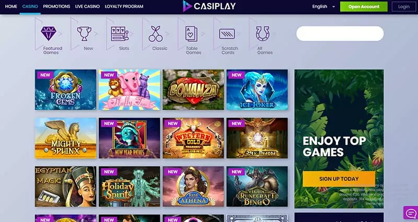Switch to the Live Casino menu item
Screen dimensions: 418x222
(x=87, y=6)
